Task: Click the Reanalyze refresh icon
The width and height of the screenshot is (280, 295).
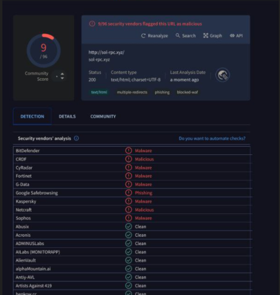Action: coord(144,36)
